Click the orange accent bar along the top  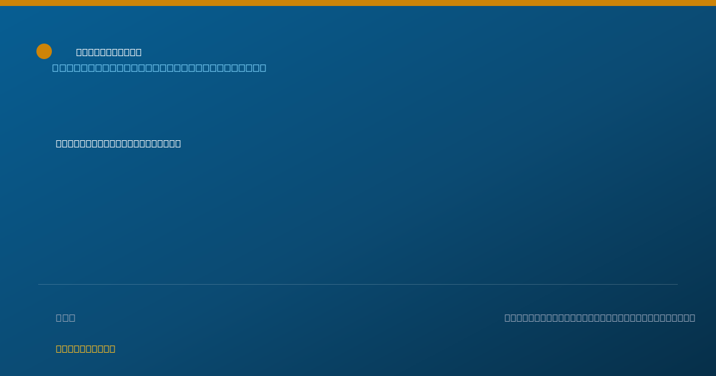click(358, 3)
